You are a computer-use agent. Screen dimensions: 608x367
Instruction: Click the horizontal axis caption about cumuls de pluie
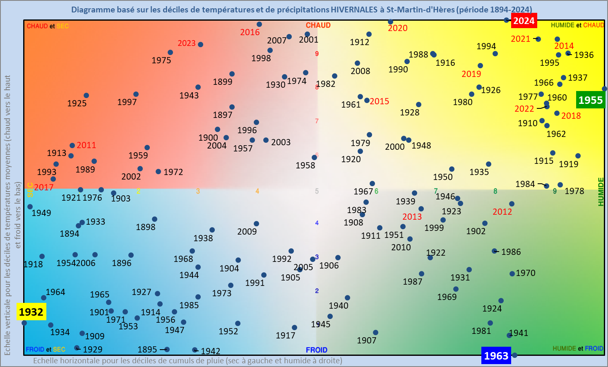187,360
